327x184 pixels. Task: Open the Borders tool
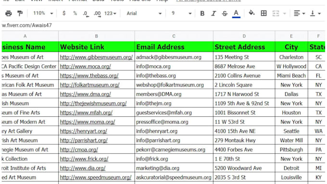[264, 13]
